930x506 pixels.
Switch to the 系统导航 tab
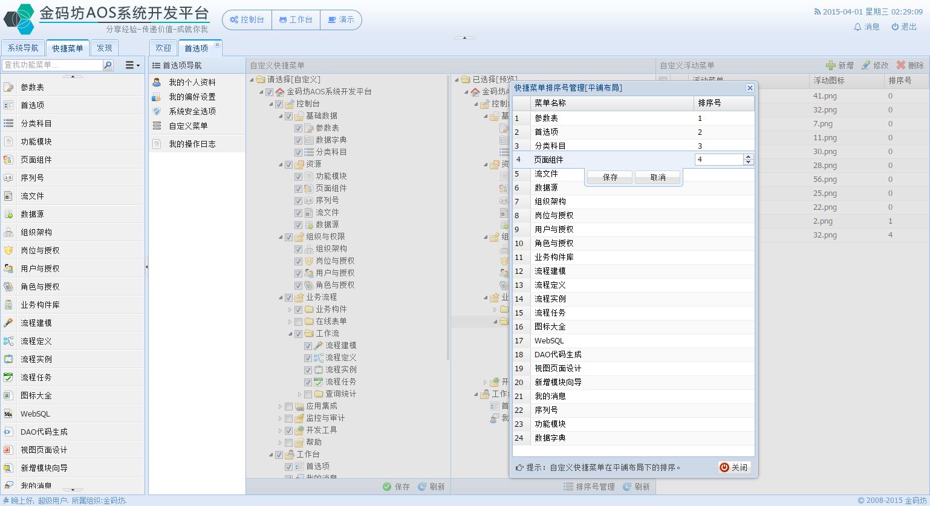(23, 48)
